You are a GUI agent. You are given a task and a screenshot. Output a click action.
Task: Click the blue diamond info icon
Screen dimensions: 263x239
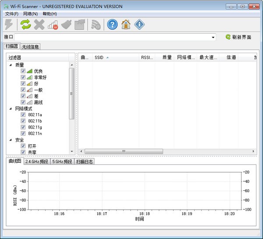click(139, 25)
